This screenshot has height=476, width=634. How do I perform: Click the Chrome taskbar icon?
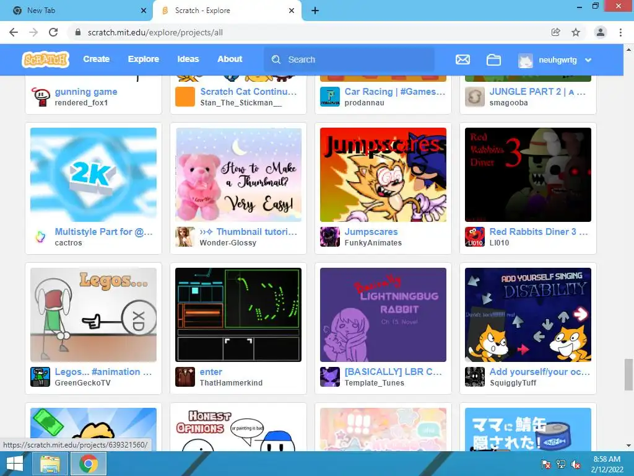(x=89, y=464)
